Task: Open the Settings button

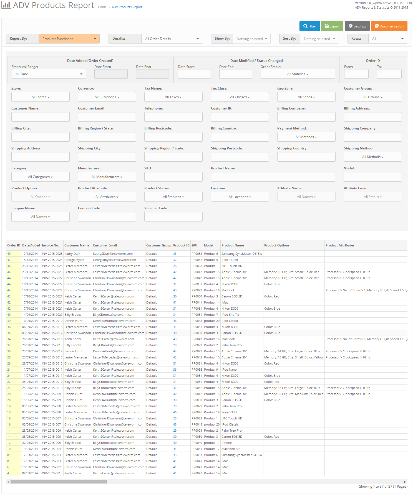Action: pyautogui.click(x=357, y=26)
